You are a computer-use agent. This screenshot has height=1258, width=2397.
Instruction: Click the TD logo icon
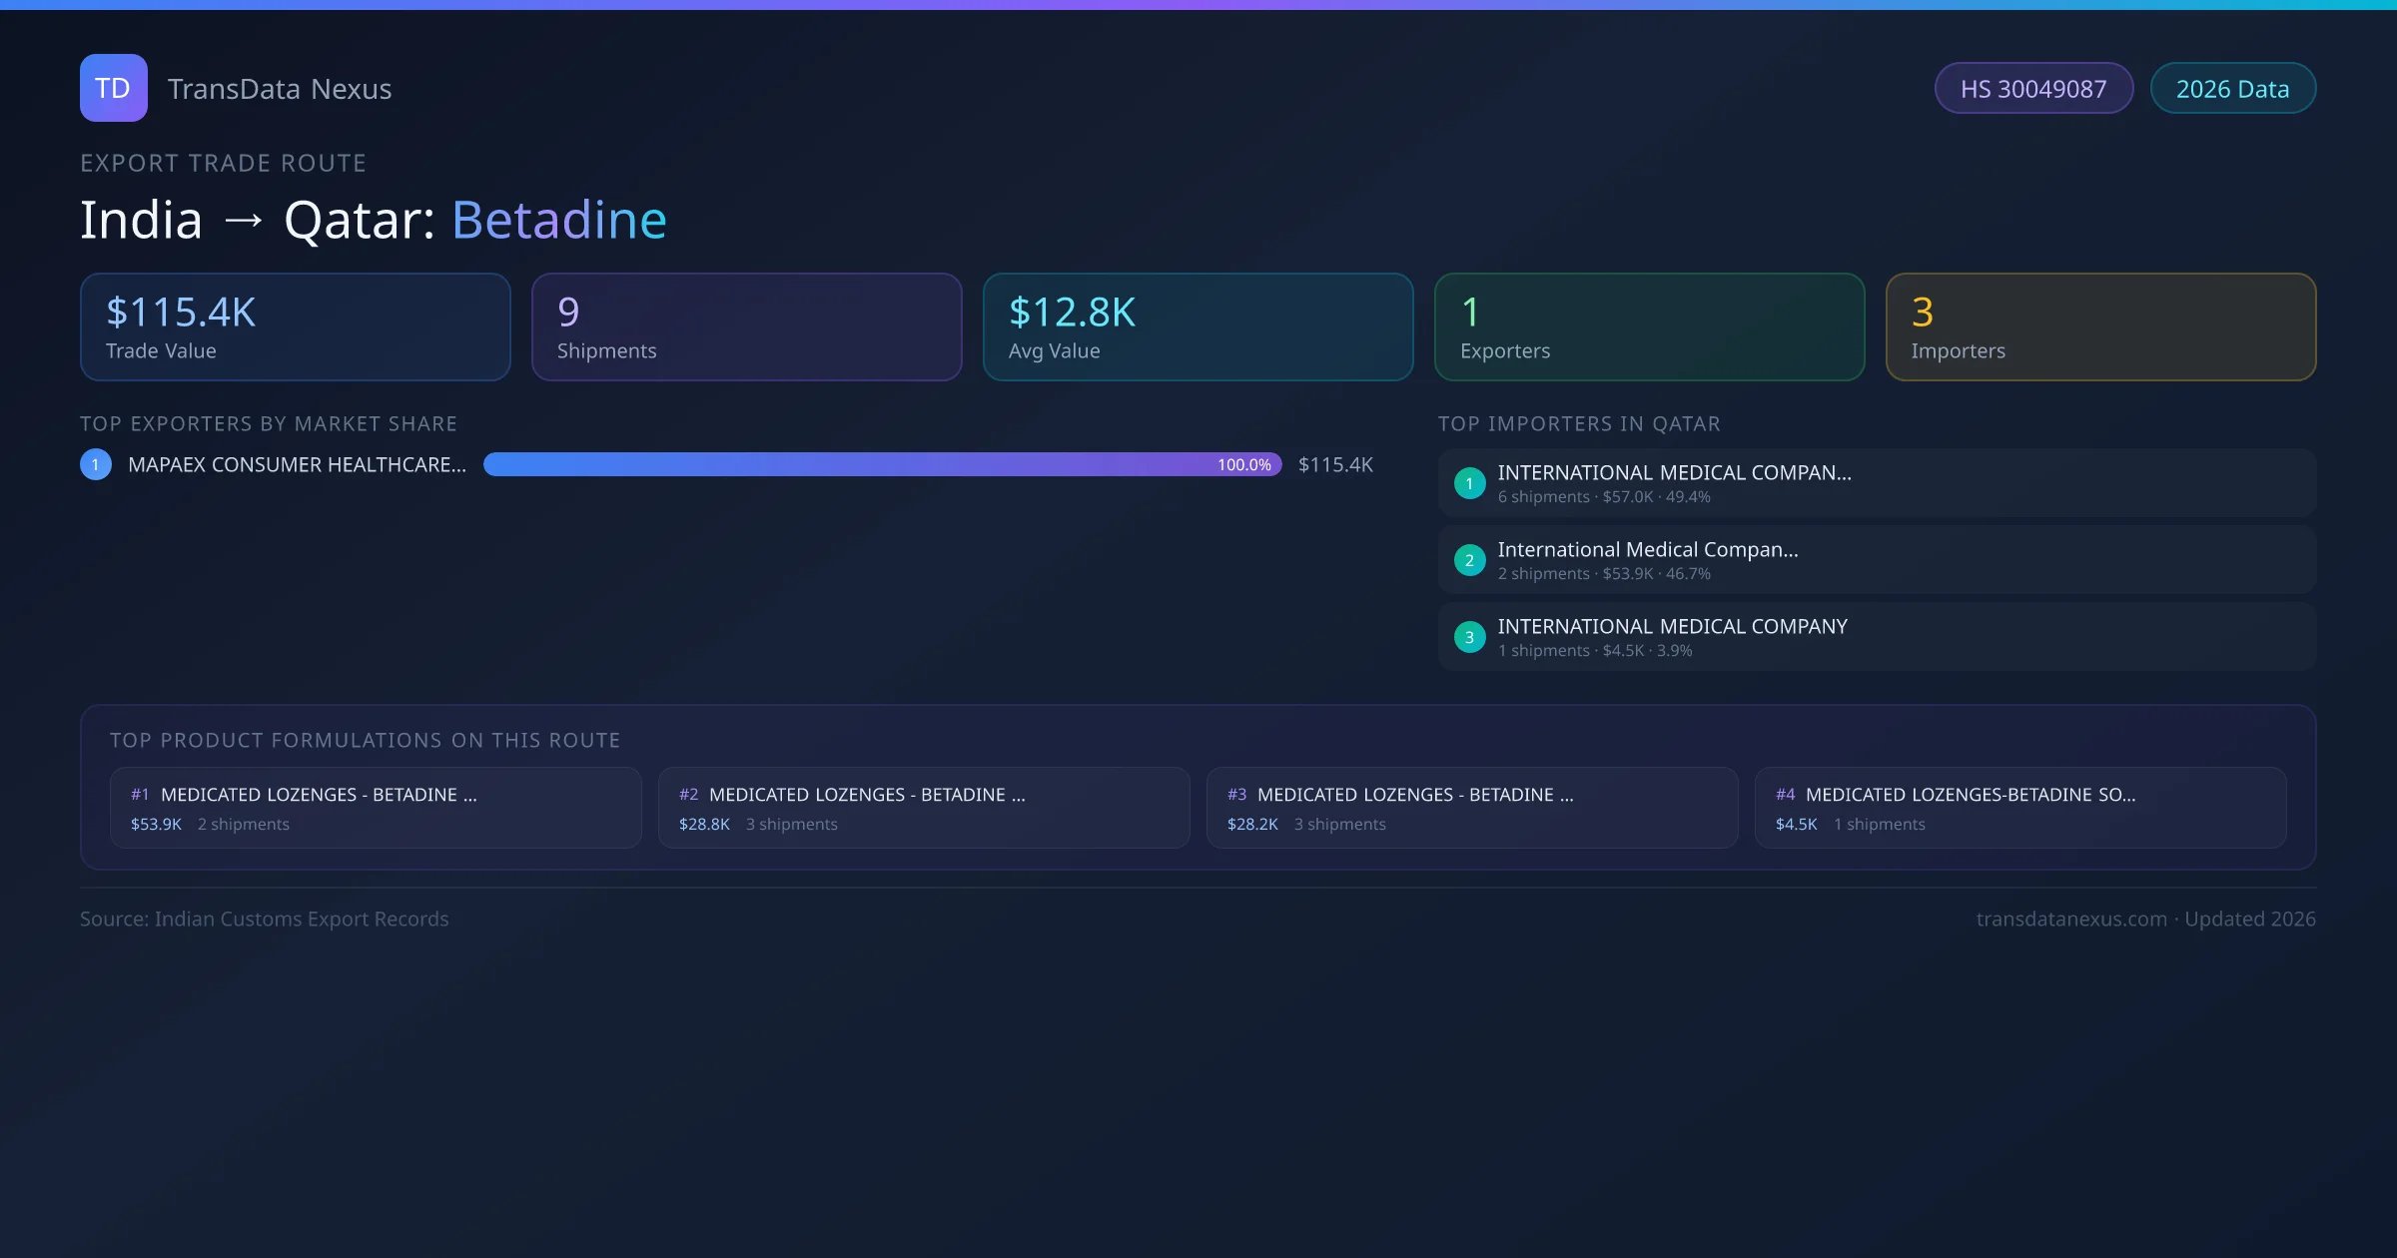click(x=113, y=88)
